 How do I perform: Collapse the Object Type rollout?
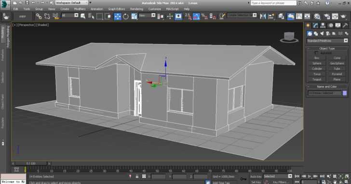click(327, 48)
